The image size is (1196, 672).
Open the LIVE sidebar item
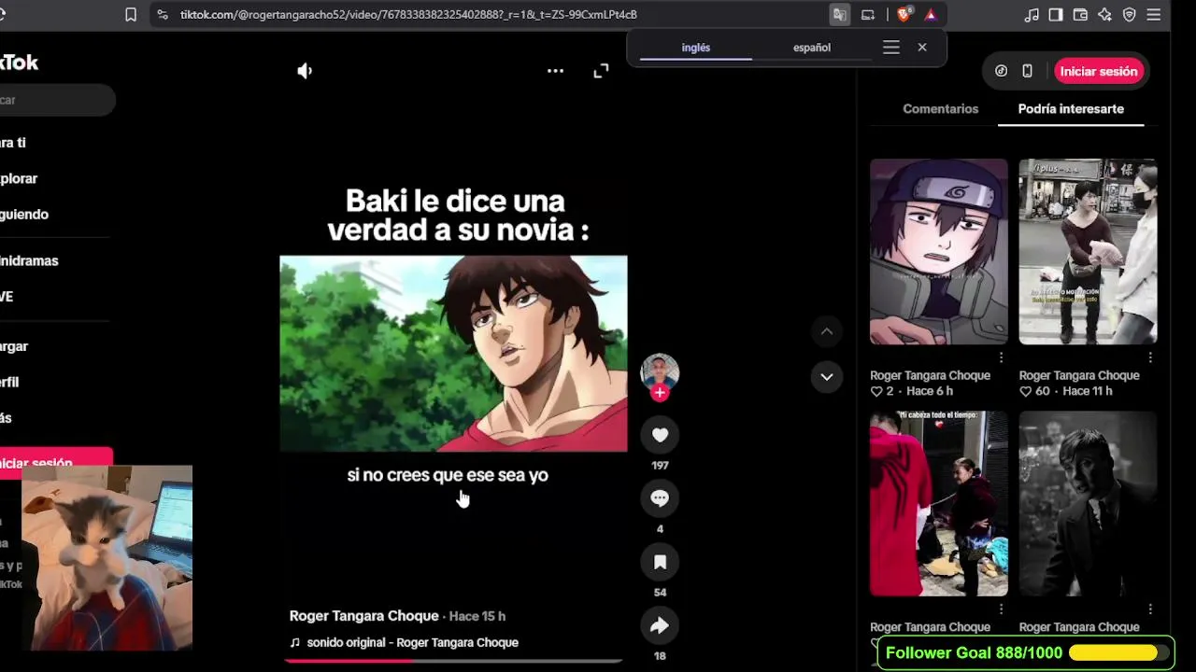tap(7, 297)
